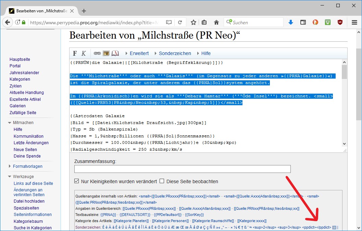The height and width of the screenshot is (231, 362).
Task: Open the Firefox hamburger menu
Action: (x=354, y=23)
